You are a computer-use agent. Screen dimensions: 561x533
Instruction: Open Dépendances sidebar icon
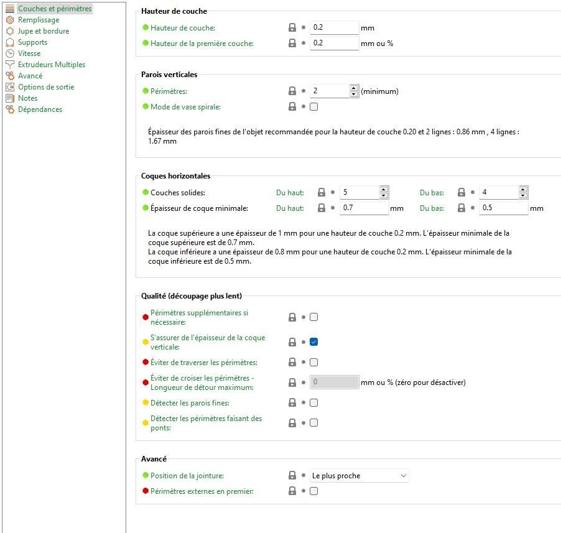(10, 109)
